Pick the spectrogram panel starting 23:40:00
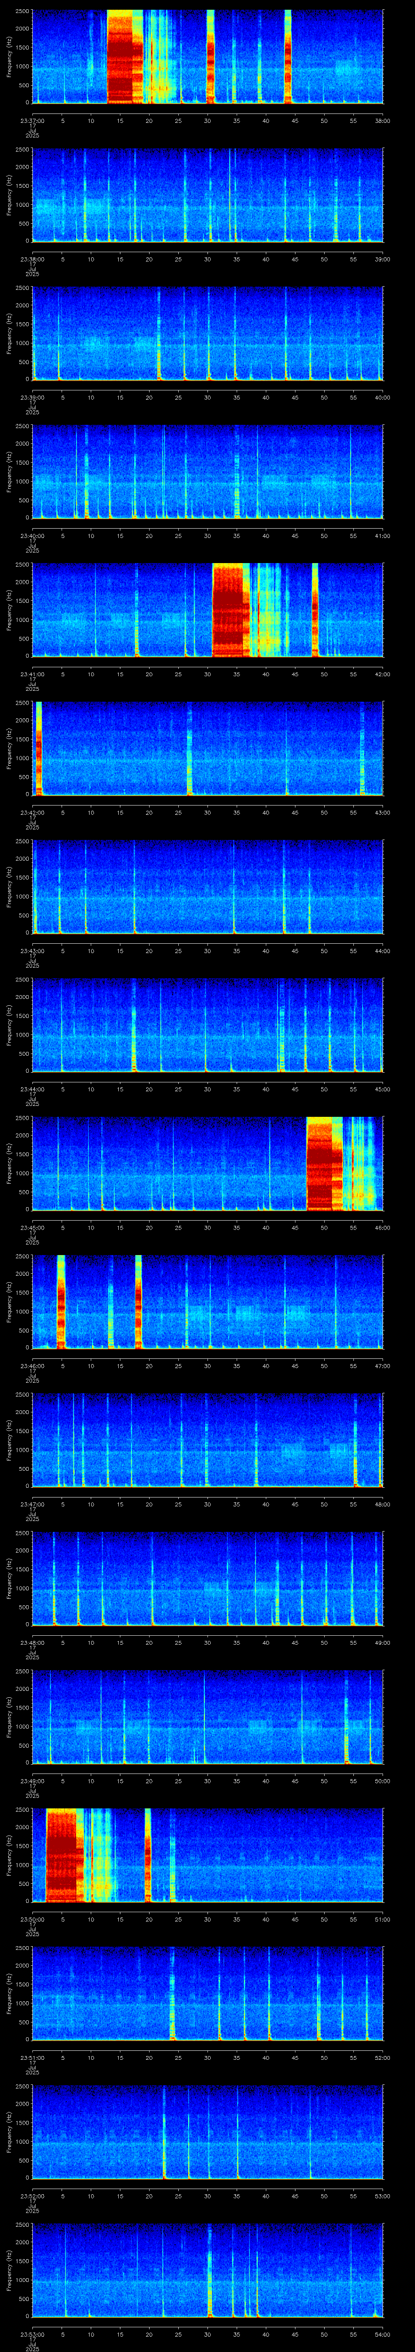 point(208,471)
